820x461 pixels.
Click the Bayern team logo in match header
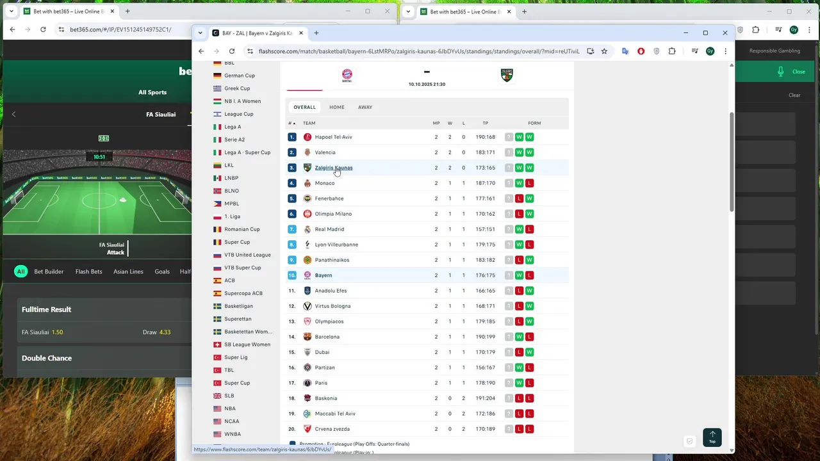(x=347, y=76)
